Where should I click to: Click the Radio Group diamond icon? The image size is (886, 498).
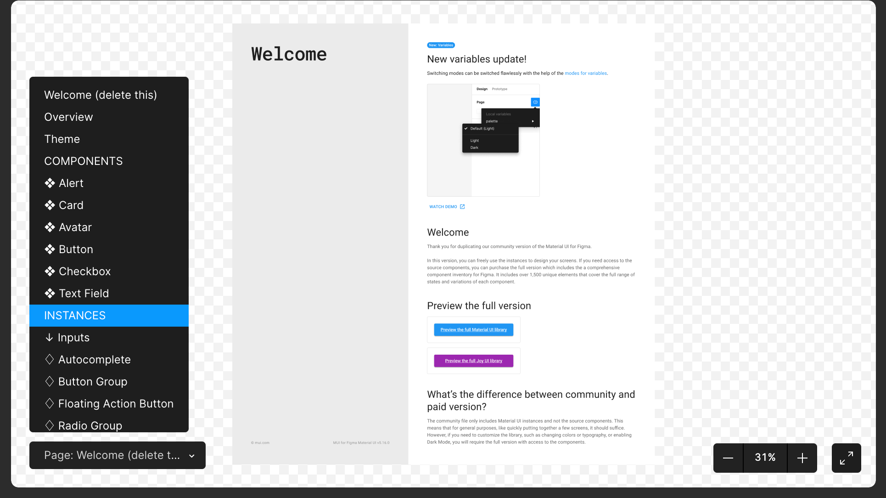click(x=50, y=425)
